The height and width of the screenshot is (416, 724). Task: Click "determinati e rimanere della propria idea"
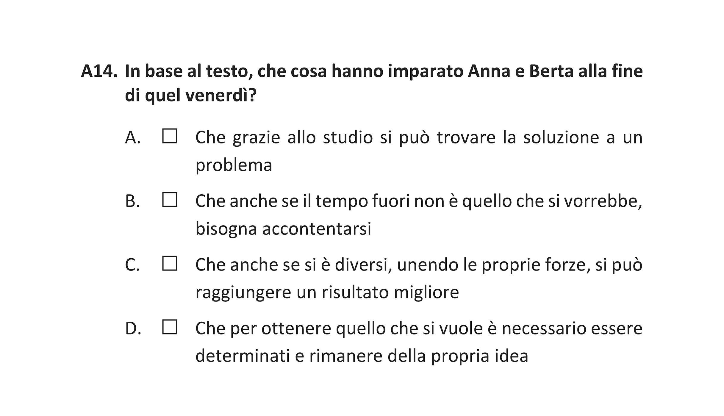pyautogui.click(x=362, y=356)
